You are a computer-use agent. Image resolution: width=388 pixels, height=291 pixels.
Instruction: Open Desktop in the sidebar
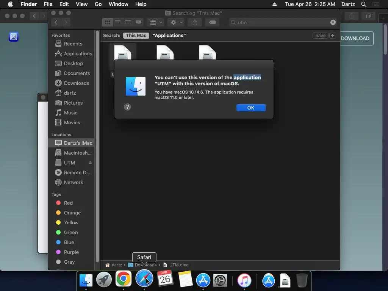pyautogui.click(x=71, y=63)
